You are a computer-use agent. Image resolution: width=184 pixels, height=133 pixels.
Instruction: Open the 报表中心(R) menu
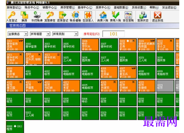(103, 8)
